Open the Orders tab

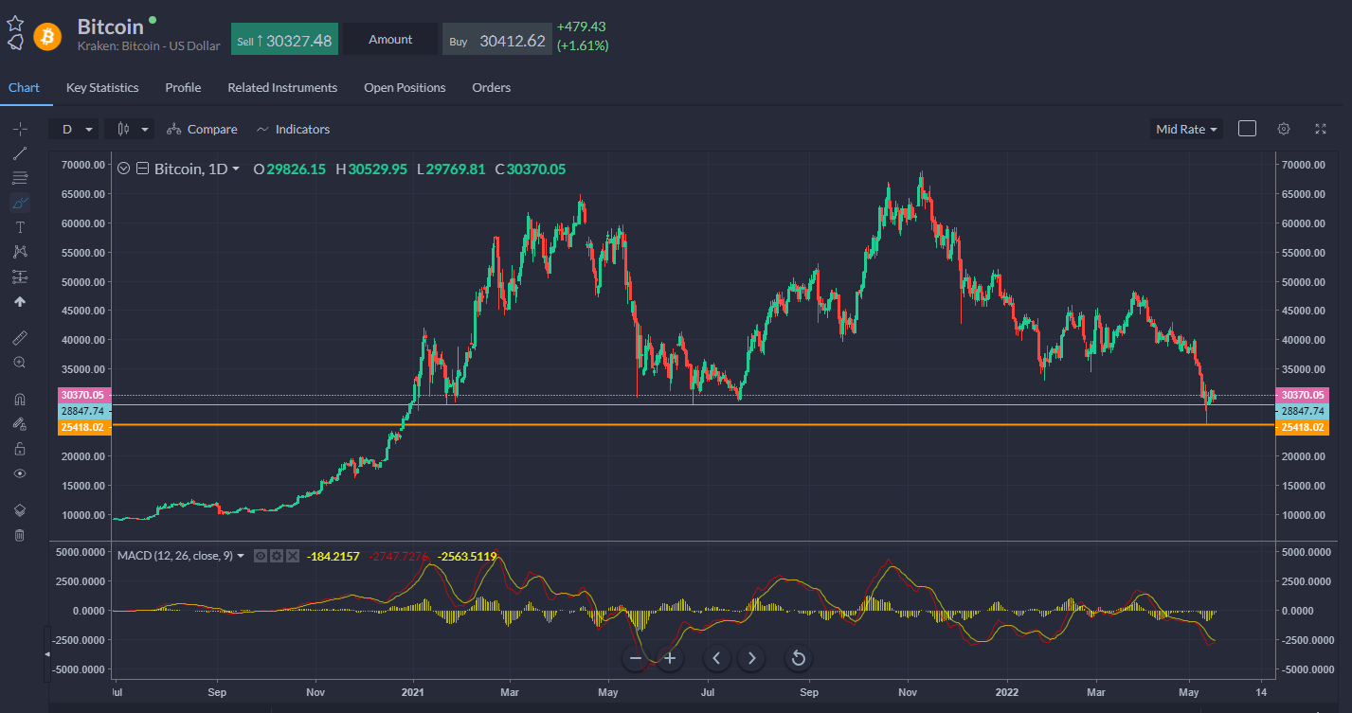491,87
